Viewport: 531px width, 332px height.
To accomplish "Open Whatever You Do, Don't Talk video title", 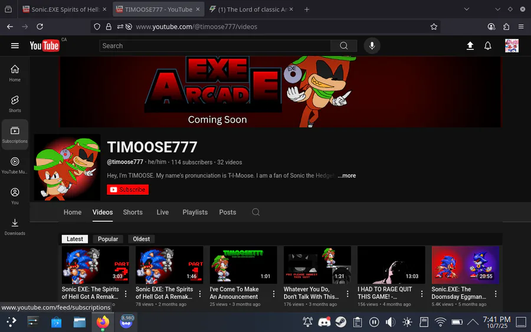I will coord(311,293).
